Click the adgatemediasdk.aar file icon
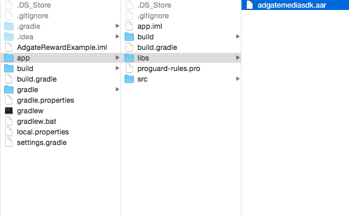The image size is (349, 216). [250, 5]
